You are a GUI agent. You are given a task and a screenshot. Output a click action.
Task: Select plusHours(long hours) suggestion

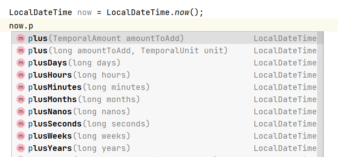(x=165, y=75)
